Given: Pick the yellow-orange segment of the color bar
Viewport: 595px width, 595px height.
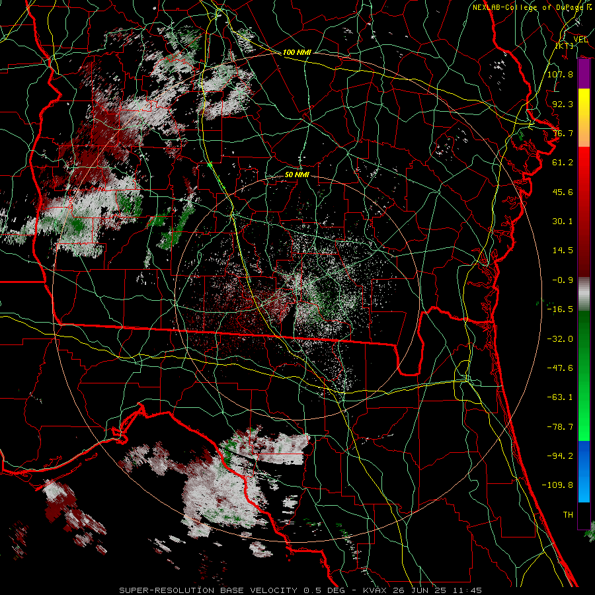Looking at the screenshot, I should tap(584, 118).
